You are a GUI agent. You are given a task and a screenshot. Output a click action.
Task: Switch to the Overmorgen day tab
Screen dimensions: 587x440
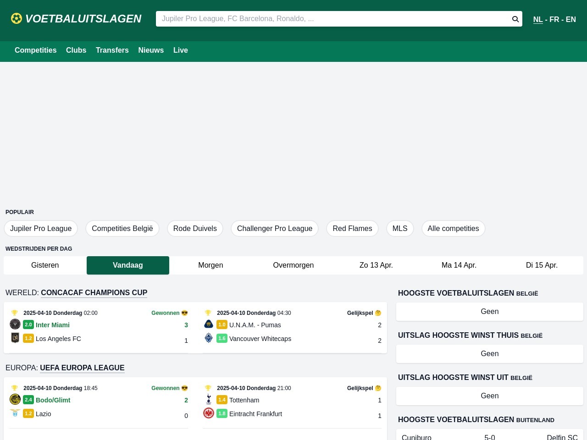click(293, 265)
